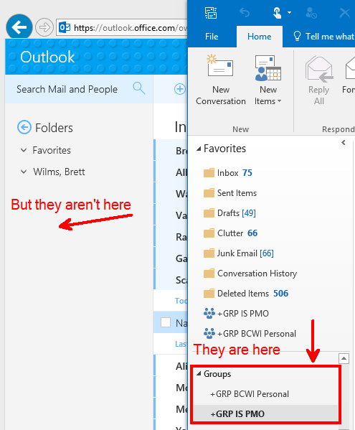Click the Undo icon in quick access toolbar
The width and height of the screenshot is (355, 430).
coord(245,13)
